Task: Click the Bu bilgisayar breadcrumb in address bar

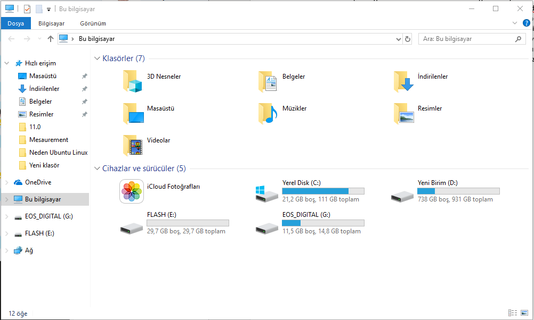Action: click(x=96, y=39)
